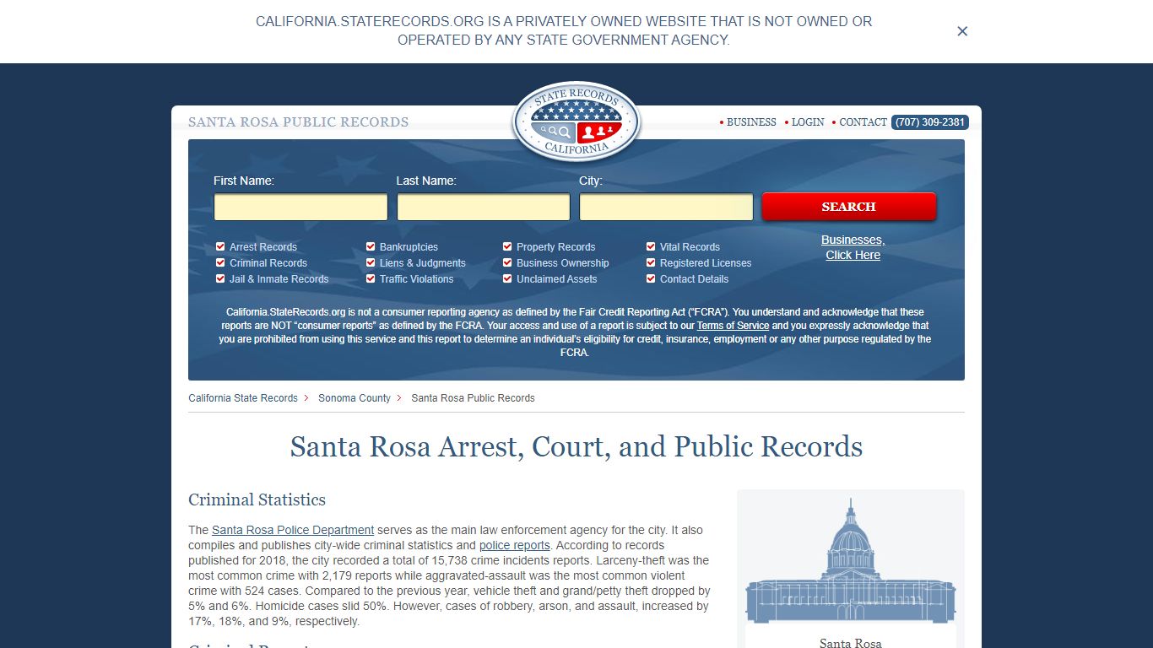This screenshot has width=1153, height=648.
Task: Click the (707) 309-2381 phone number
Action: (929, 122)
